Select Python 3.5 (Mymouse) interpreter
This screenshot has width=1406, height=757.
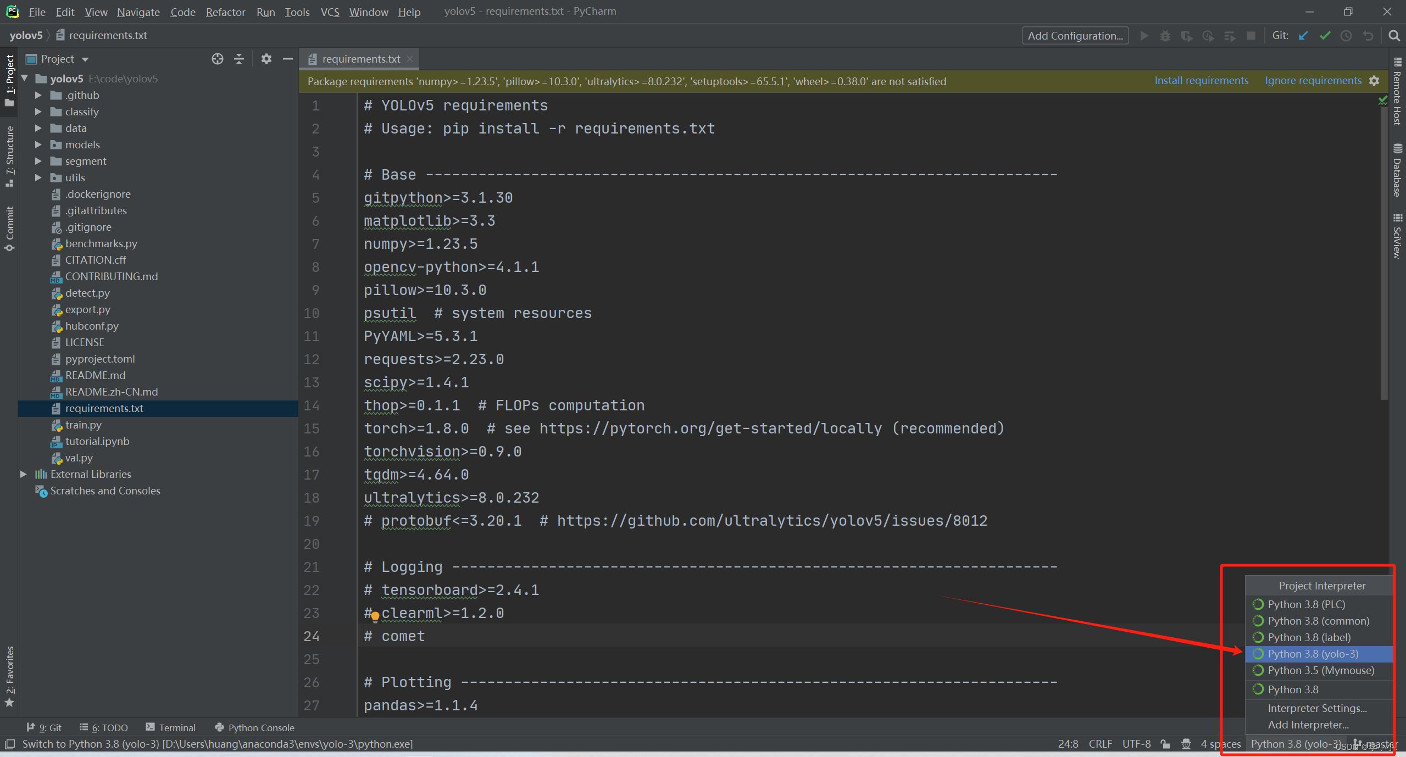click(1319, 670)
